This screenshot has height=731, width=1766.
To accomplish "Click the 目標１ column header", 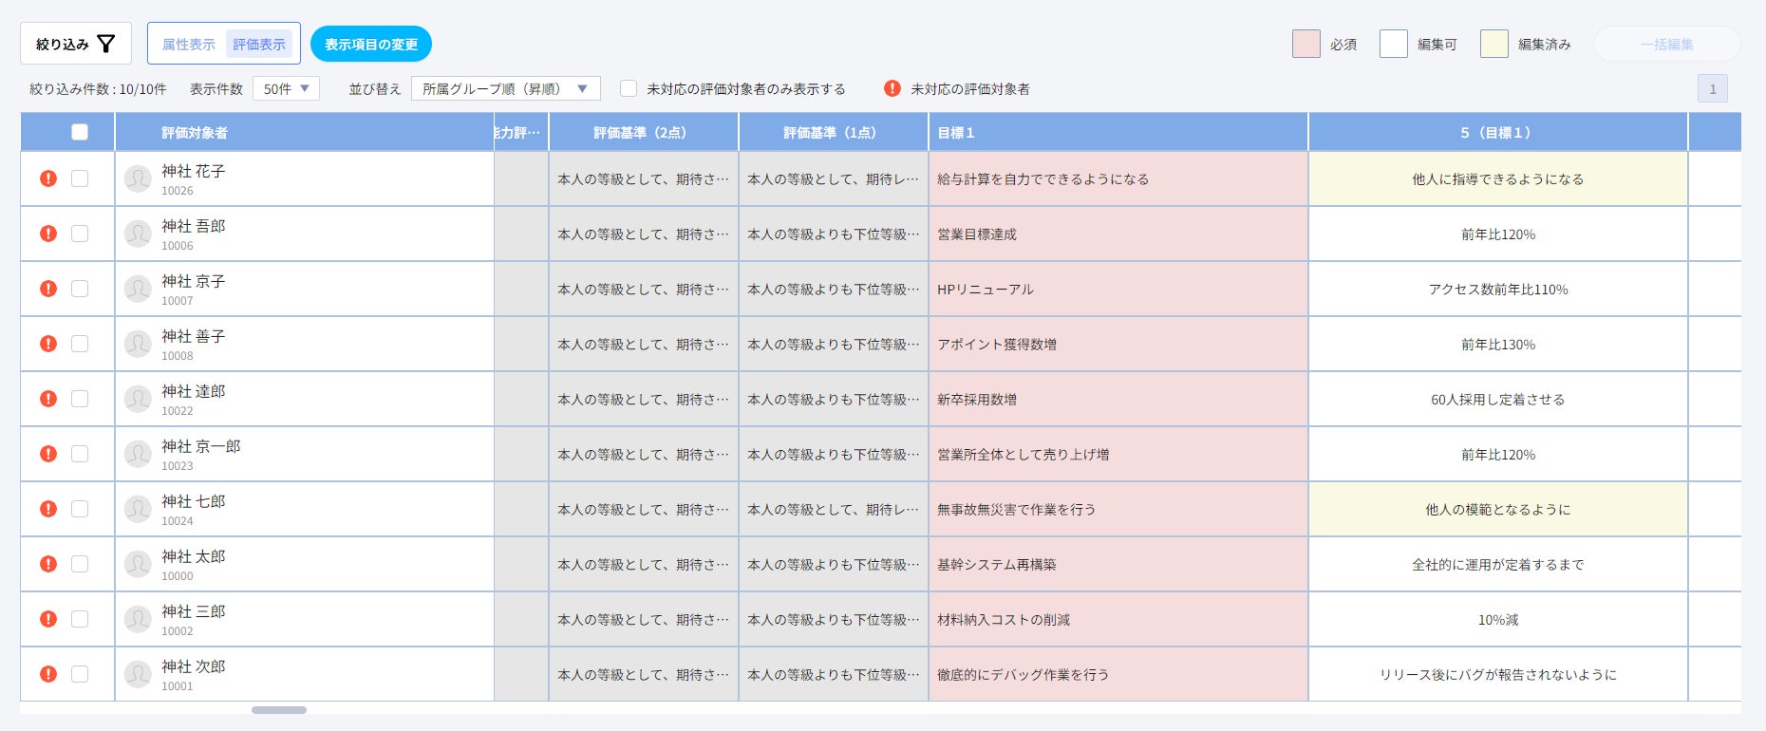I will point(1118,132).
